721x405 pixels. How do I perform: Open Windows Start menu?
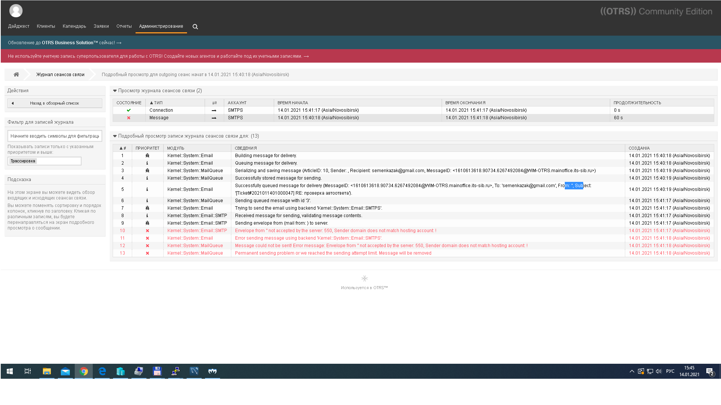pyautogui.click(x=10, y=371)
